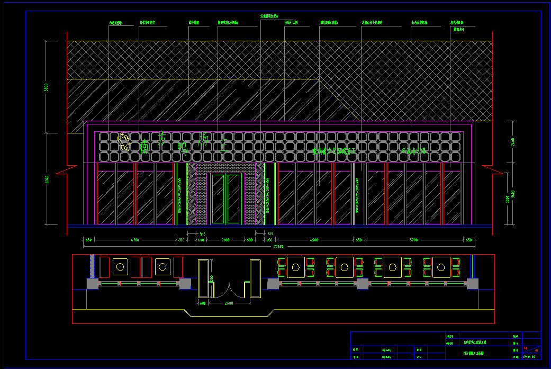This screenshot has height=369, width=551.
Task: Select the yellow cabinet right of plan entrance
Action: pyautogui.click(x=255, y=278)
